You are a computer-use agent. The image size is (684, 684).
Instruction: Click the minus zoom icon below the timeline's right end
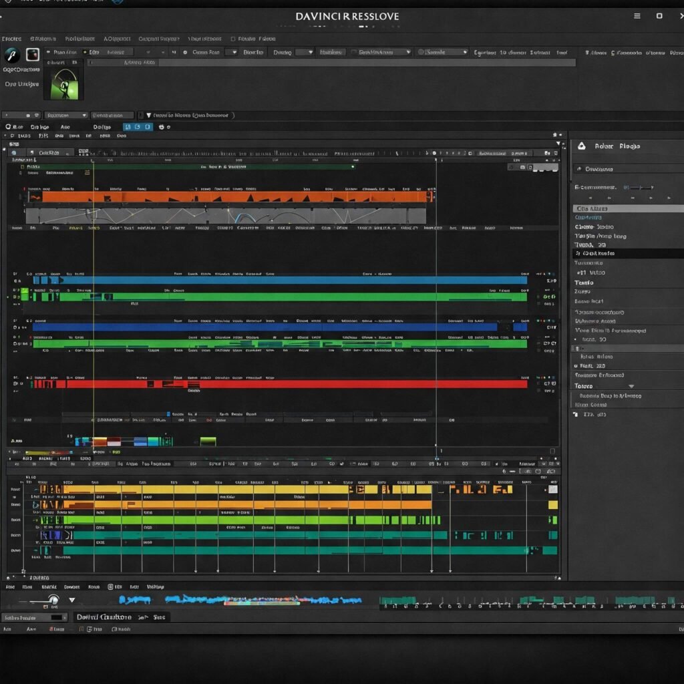[512, 472]
